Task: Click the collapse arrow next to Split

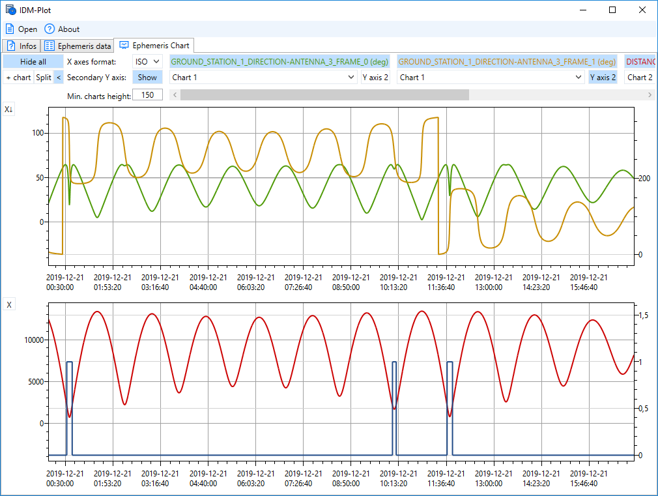Action: [59, 78]
